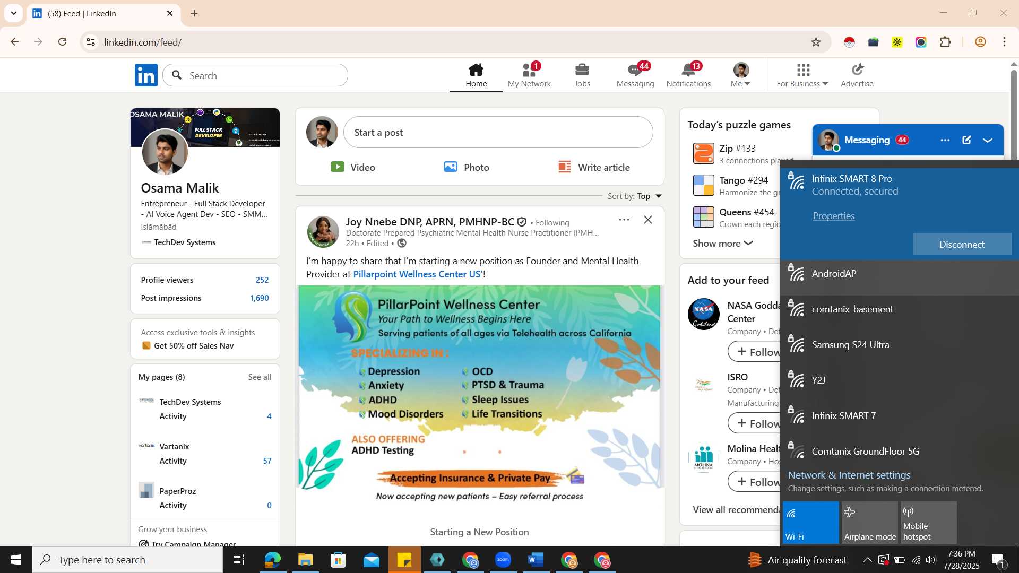Open Properties of Infinix SMART 8 Pro
This screenshot has height=573, width=1019.
click(834, 216)
